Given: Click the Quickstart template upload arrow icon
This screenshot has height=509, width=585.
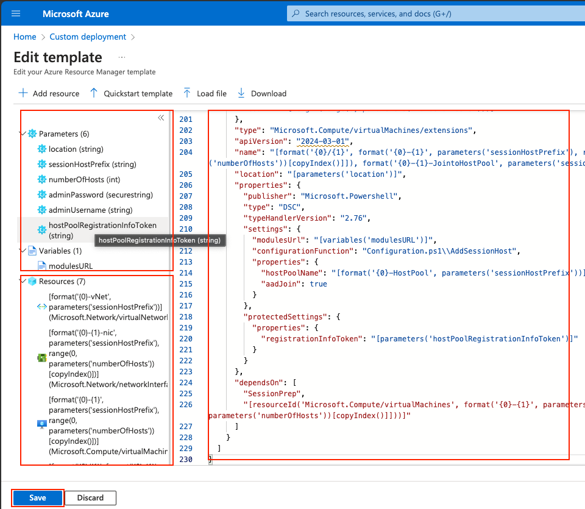Looking at the screenshot, I should click(94, 93).
